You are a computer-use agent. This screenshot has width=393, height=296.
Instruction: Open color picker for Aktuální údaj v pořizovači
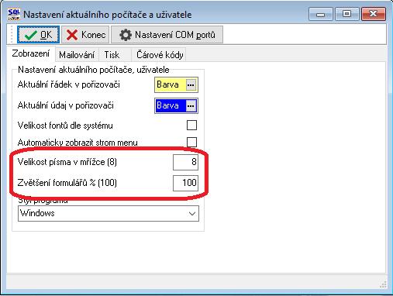point(191,105)
